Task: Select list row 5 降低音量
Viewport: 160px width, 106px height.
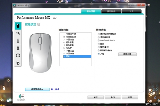Action: 77,45
